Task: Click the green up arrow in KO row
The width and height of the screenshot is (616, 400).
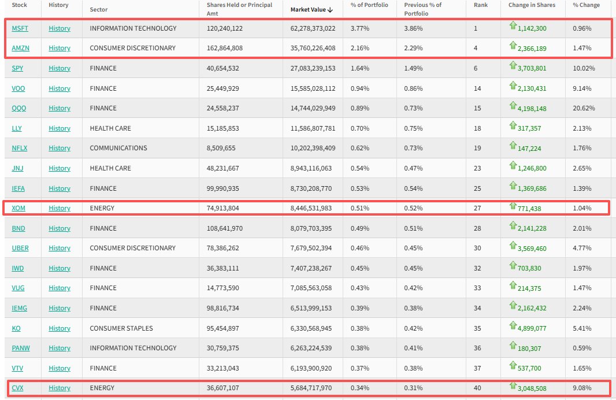Action: [512, 325]
